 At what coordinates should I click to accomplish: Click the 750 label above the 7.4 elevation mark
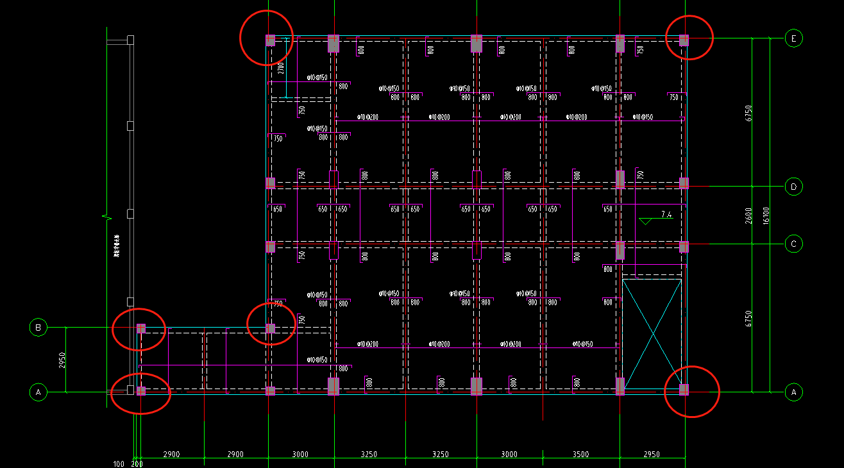point(640,174)
